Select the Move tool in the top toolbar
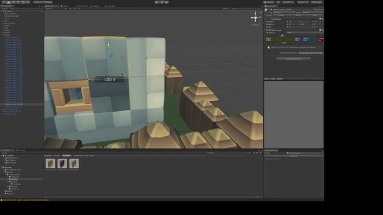383x215 pixels. tap(9, 2)
